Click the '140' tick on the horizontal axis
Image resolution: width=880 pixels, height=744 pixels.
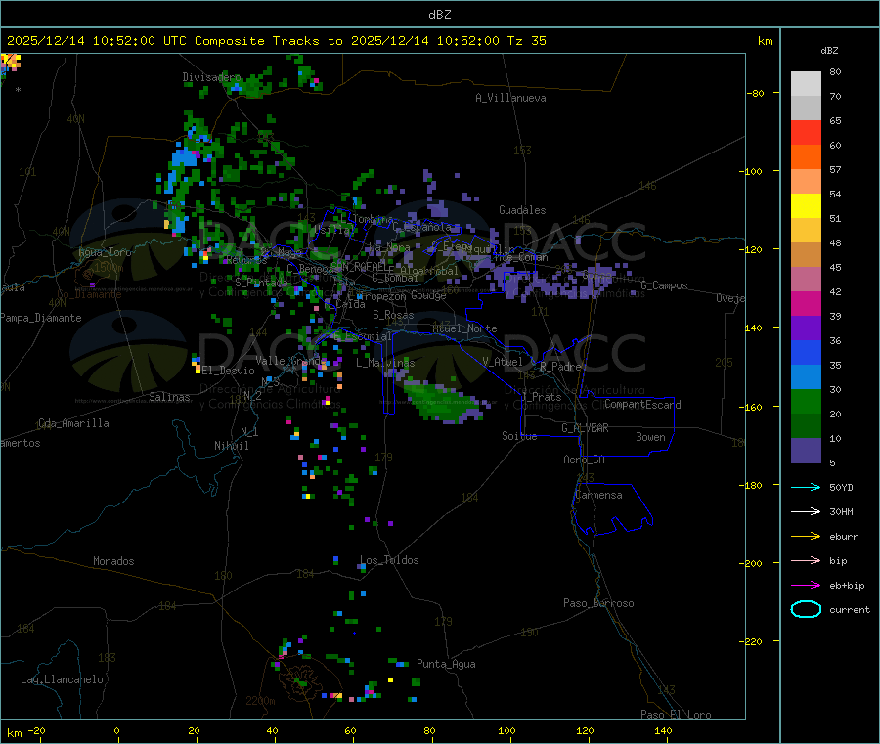(x=663, y=730)
